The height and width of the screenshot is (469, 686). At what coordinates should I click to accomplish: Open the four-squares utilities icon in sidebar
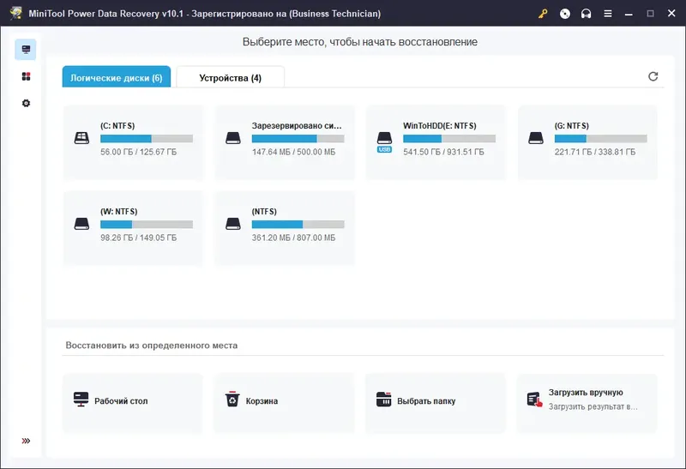click(x=26, y=76)
